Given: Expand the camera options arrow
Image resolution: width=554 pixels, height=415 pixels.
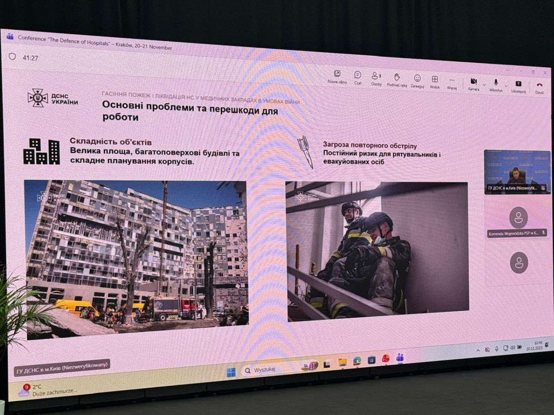Looking at the screenshot, I should (x=484, y=85).
